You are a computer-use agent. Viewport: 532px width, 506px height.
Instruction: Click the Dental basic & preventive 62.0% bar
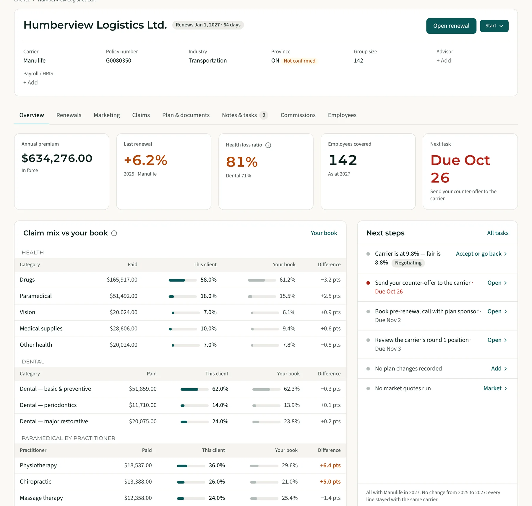(x=194, y=389)
